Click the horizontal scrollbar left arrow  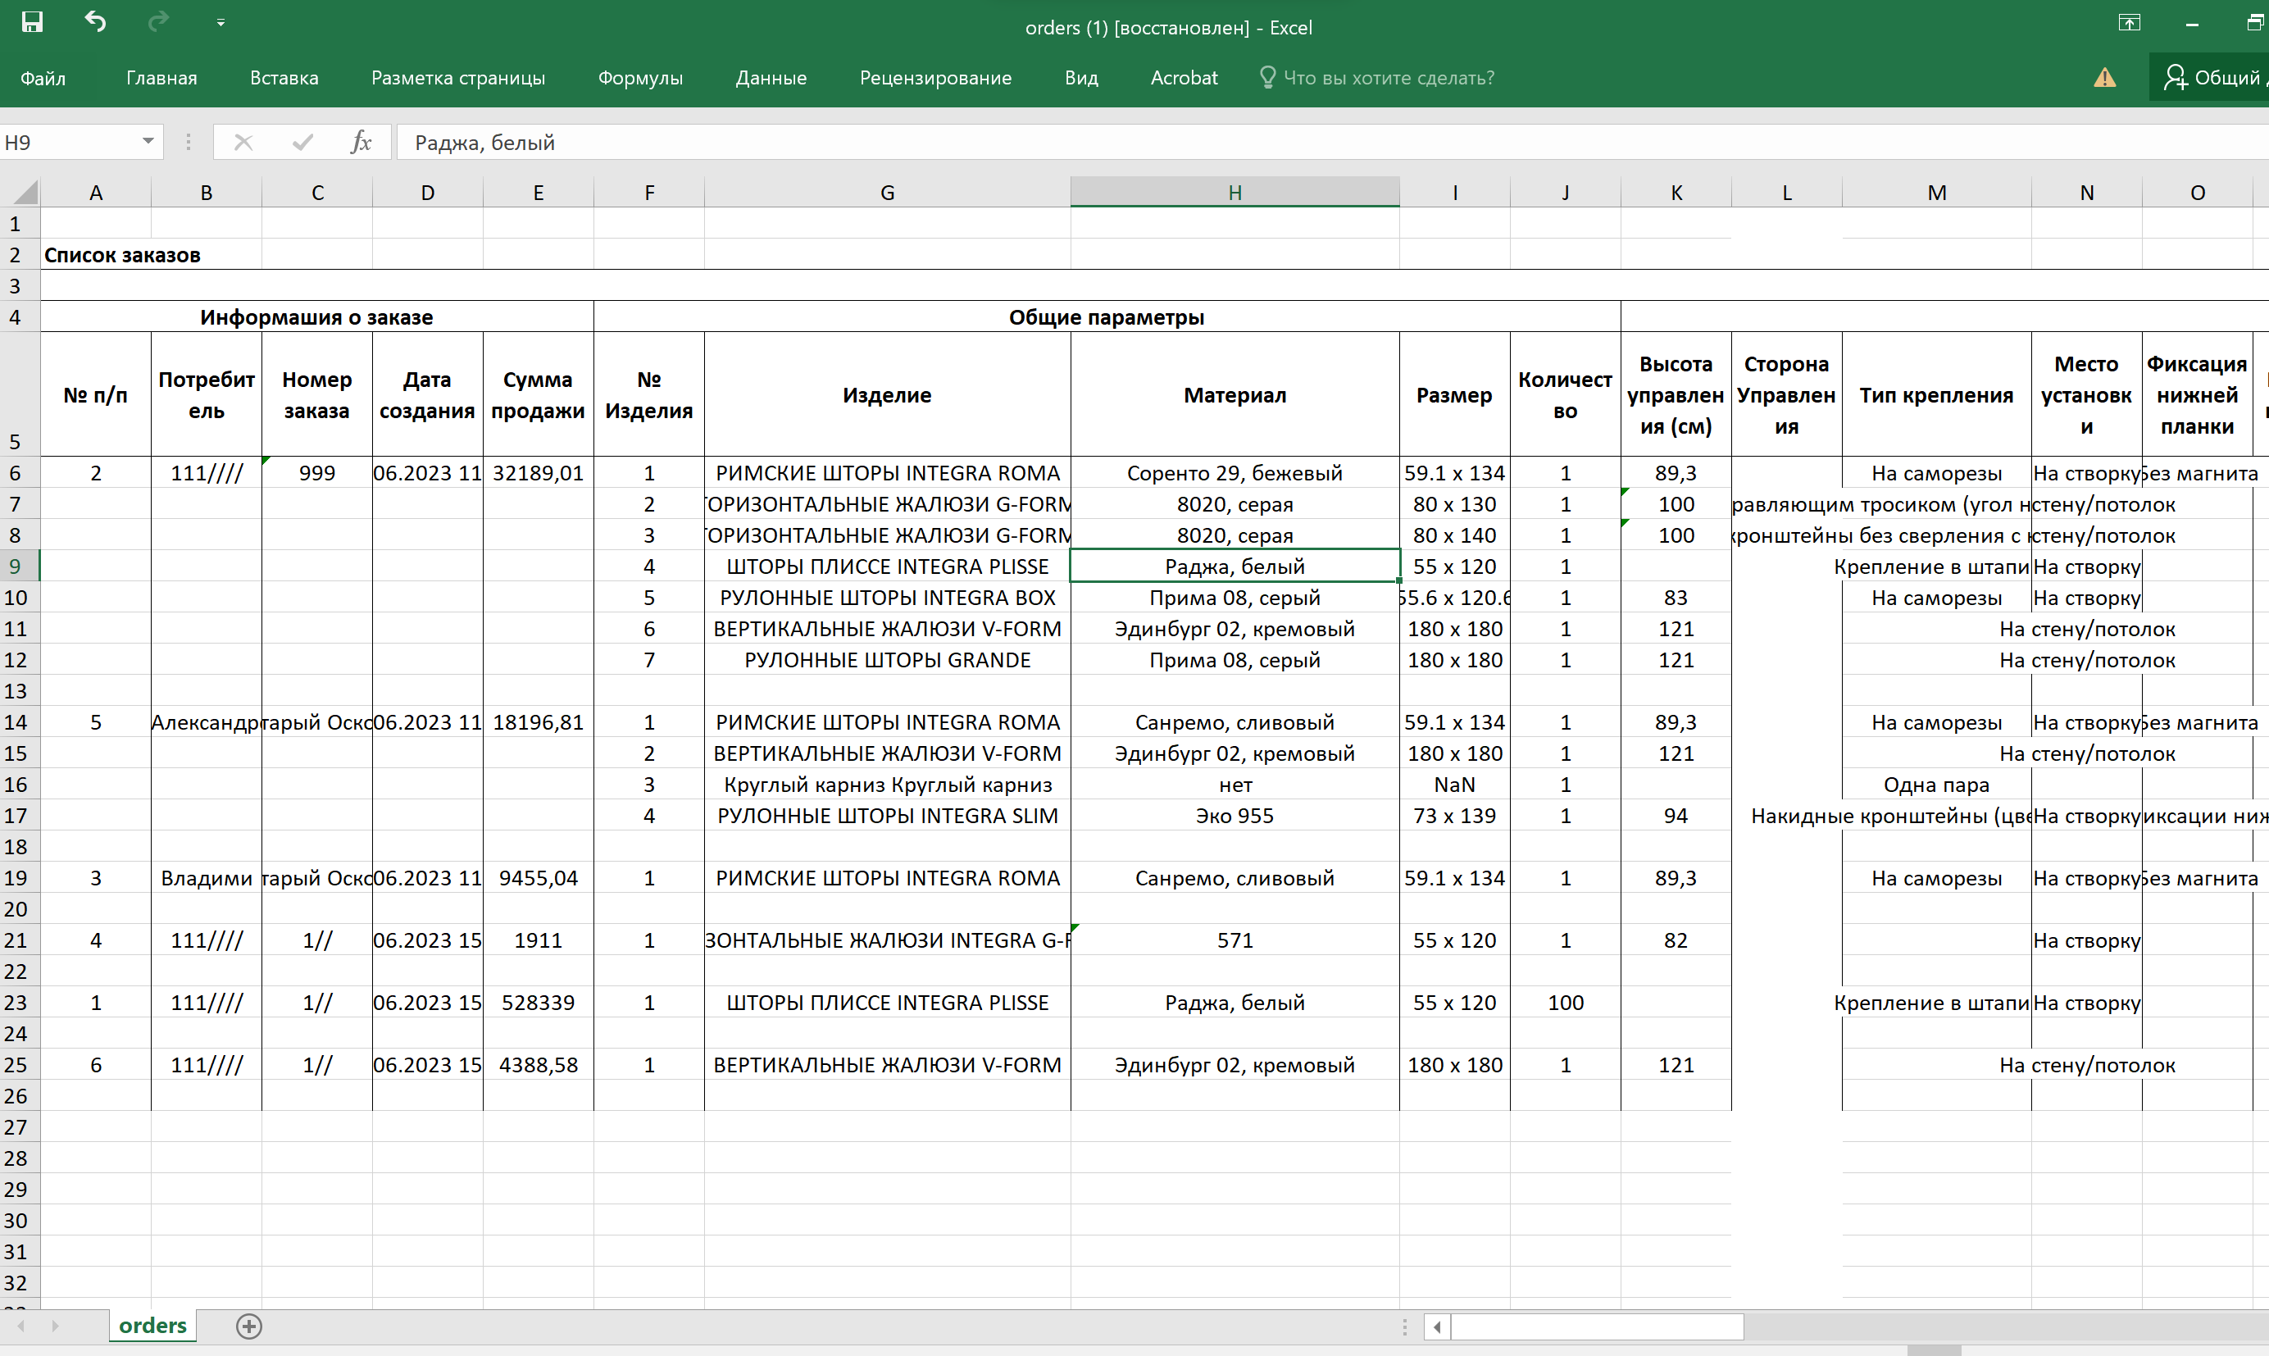1437,1326
